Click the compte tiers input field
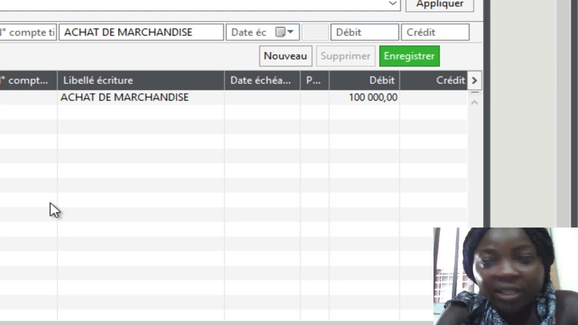Screen dimensions: 578x325 pyautogui.click(x=28, y=32)
